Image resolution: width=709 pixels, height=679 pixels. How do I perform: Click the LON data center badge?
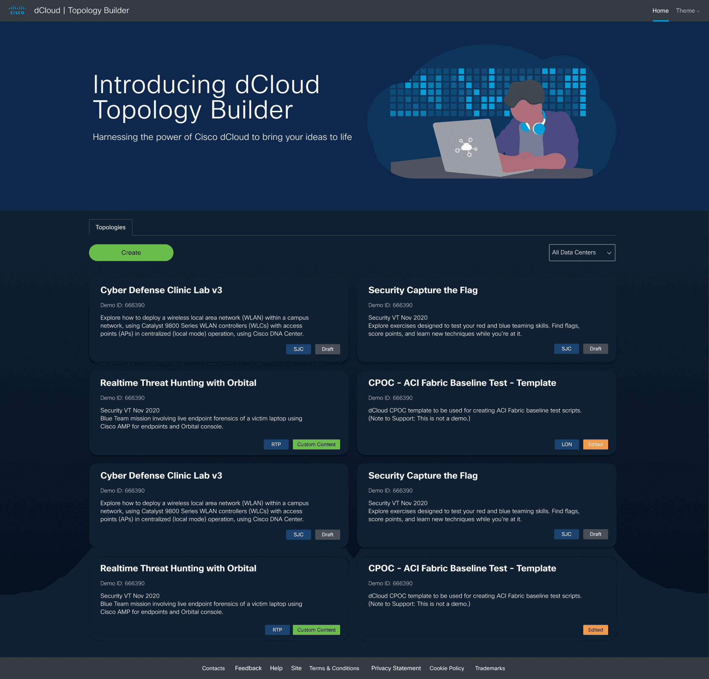click(x=567, y=444)
